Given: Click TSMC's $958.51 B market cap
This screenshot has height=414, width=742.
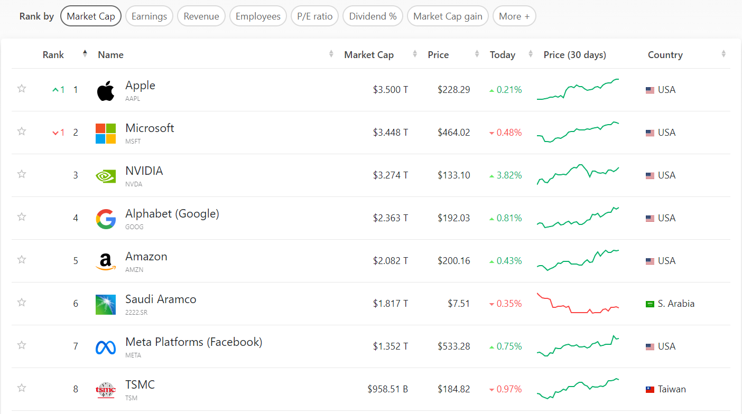Looking at the screenshot, I should point(388,390).
